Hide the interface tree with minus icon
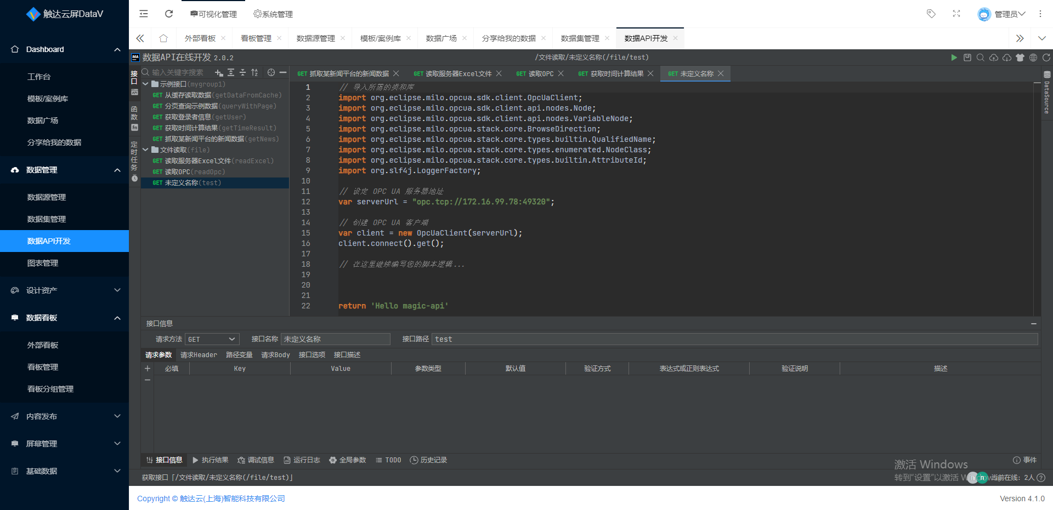Viewport: 1053px width, 510px height. [x=283, y=72]
